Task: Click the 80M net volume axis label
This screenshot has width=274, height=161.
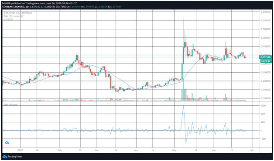Action: [263, 114]
